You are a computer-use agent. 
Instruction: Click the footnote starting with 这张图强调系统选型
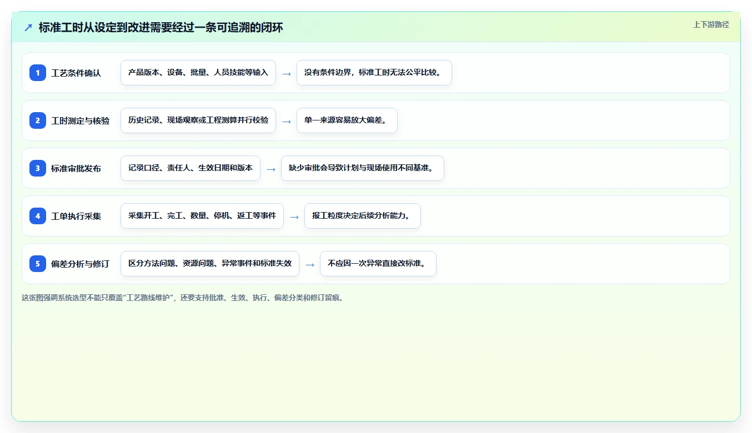pyautogui.click(x=183, y=298)
